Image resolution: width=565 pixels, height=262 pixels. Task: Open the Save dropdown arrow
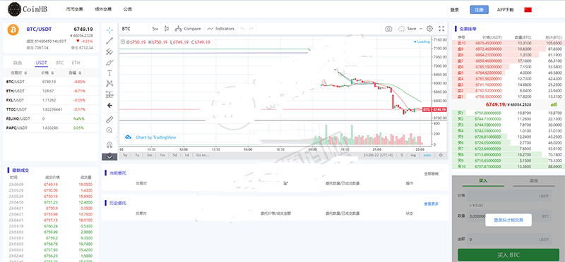[x=421, y=29]
